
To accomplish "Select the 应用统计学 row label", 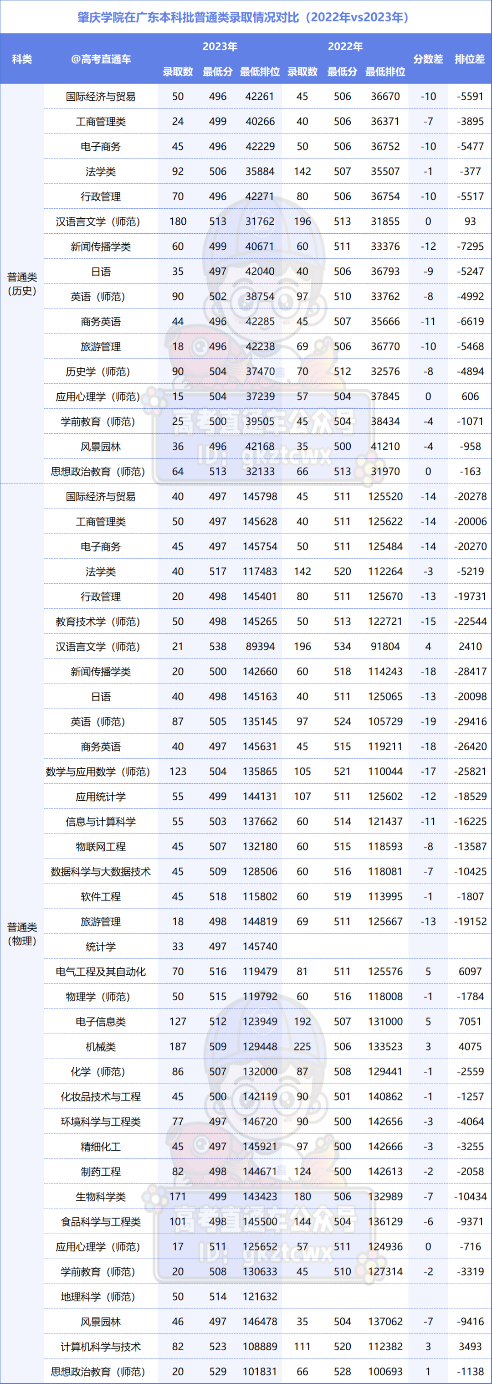I will click(101, 797).
